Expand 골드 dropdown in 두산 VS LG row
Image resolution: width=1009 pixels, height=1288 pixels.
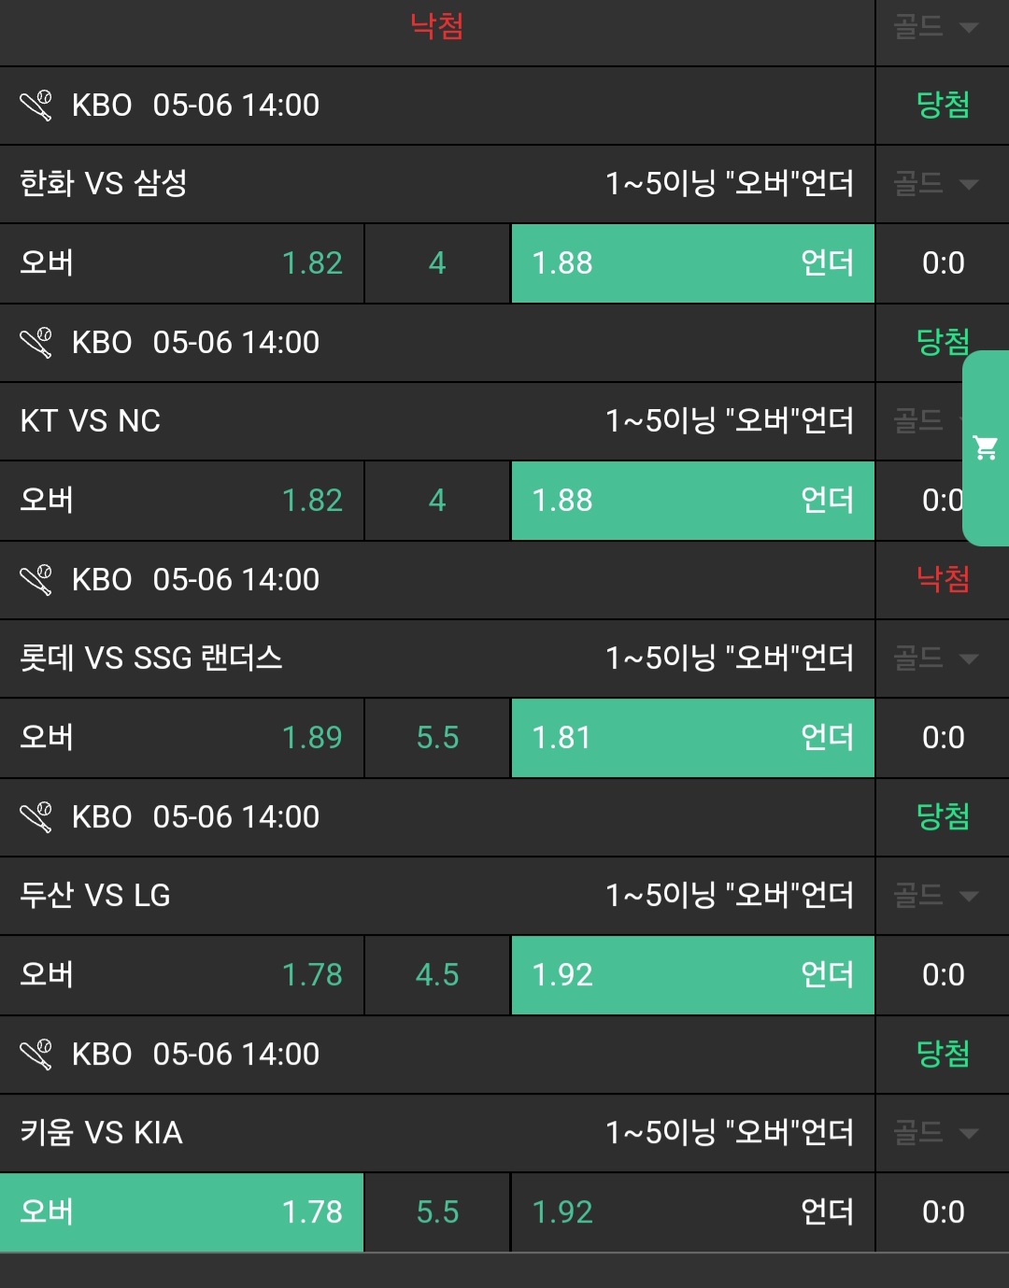tap(936, 896)
